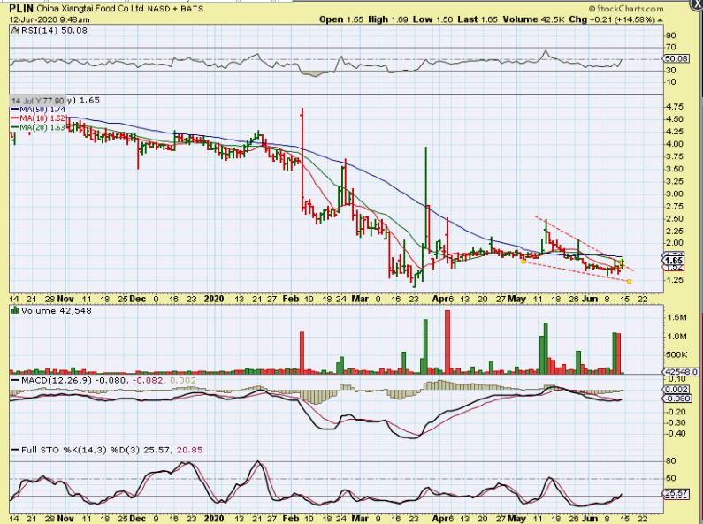
Task: Select the yellow anchor marker near May
Action: click(523, 262)
